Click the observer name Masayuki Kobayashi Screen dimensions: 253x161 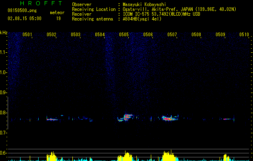[x=144, y=4]
